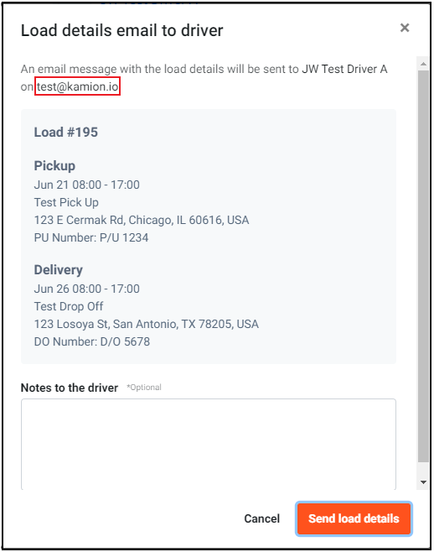Image resolution: width=434 pixels, height=552 pixels.
Task: Click the dialog's vertical scrollbar thumb
Action: (423, 266)
